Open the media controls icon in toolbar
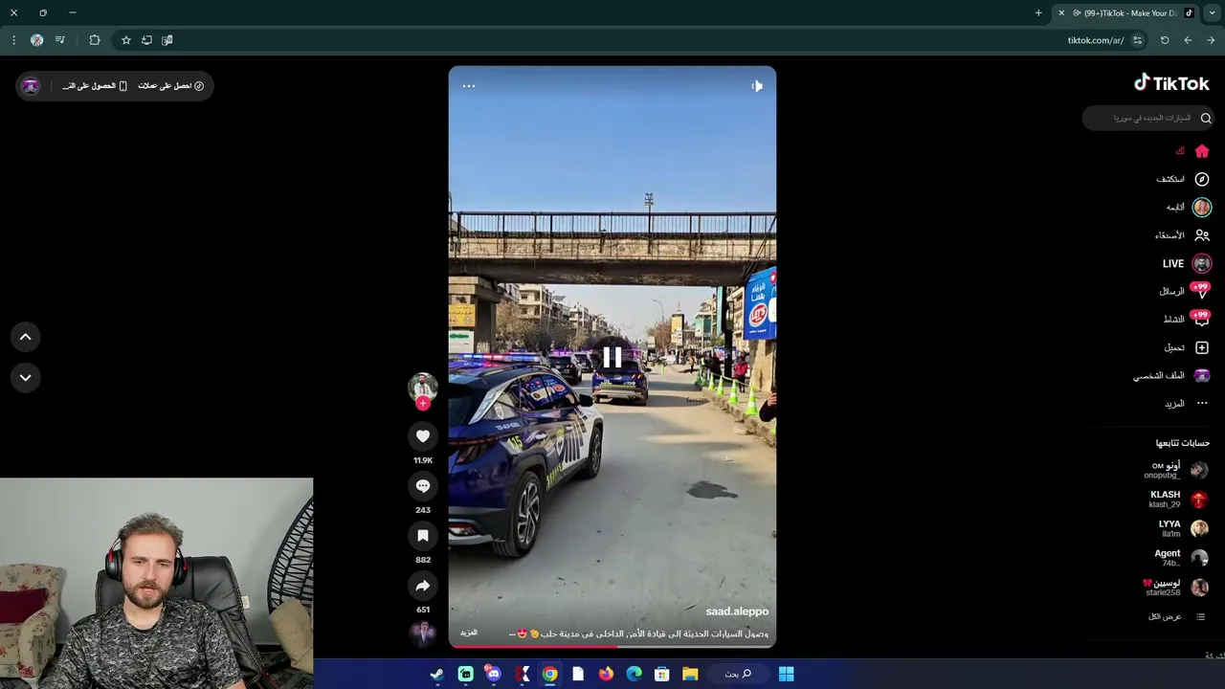 tap(60, 40)
